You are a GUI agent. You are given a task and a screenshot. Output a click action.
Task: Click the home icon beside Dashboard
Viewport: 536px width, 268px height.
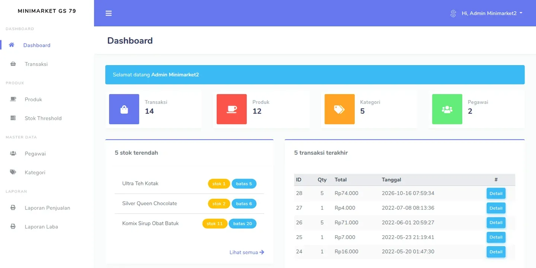[12, 45]
